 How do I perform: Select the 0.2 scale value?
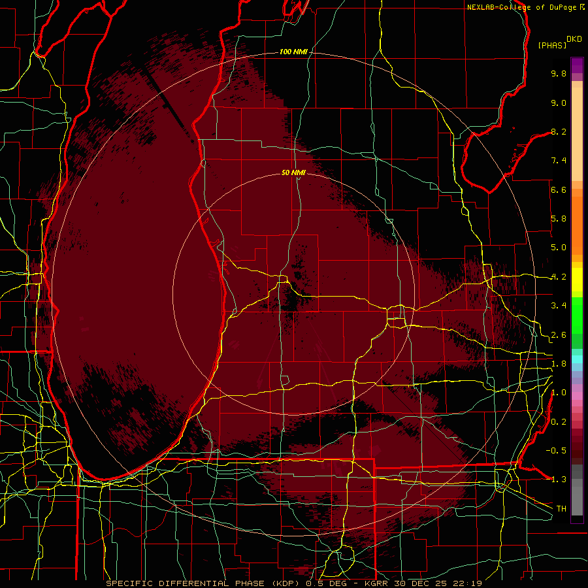tap(559, 422)
